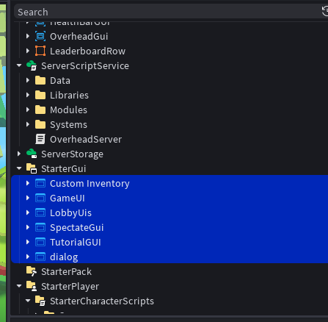Viewport: 328px width, 322px height.
Task: Expand the dialog node
Action: pyautogui.click(x=28, y=257)
